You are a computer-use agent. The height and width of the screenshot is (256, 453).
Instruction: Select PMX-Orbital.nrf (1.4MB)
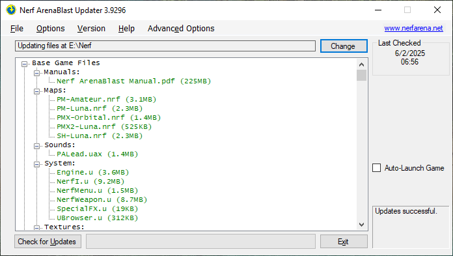(x=109, y=117)
